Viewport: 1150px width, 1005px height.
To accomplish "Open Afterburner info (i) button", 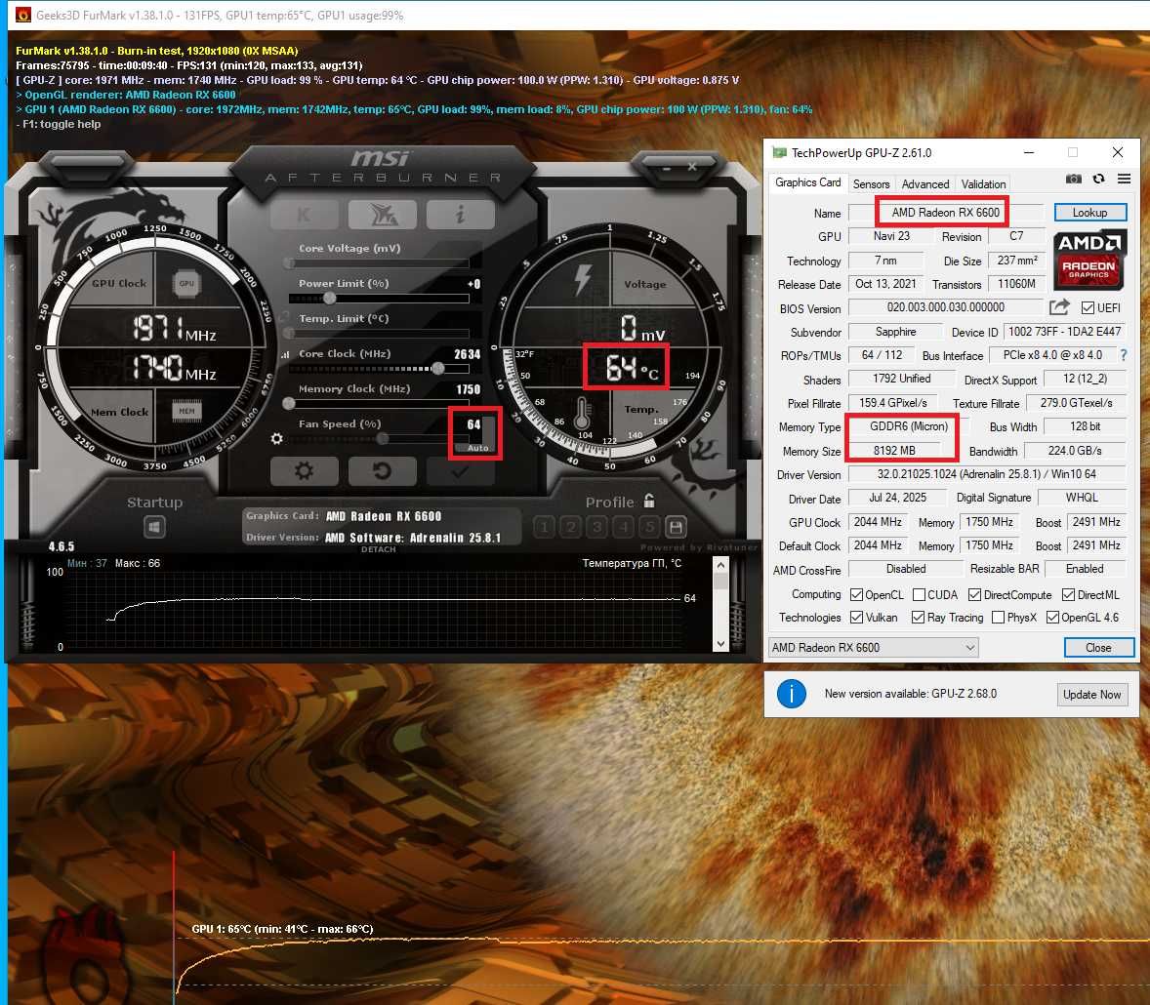I will click(x=461, y=215).
